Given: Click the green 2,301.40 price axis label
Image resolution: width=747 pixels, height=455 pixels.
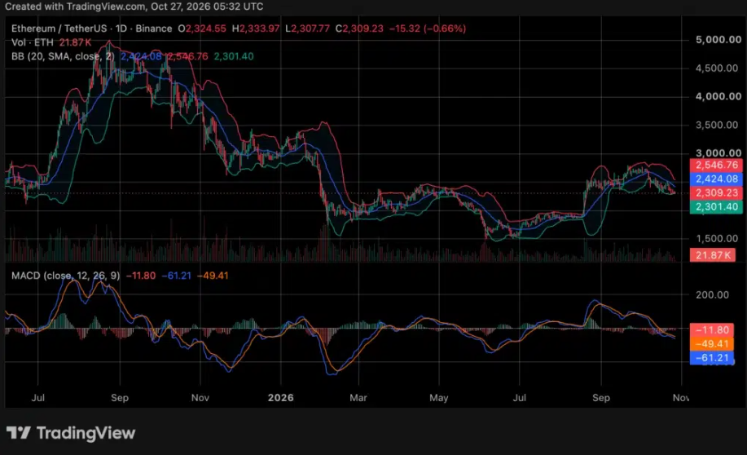Looking at the screenshot, I should click(716, 206).
